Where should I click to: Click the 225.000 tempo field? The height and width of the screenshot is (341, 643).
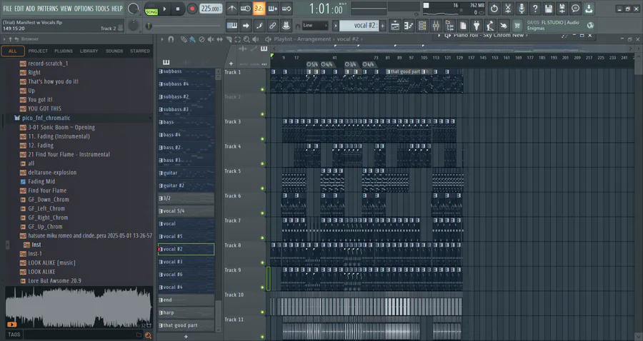point(211,9)
